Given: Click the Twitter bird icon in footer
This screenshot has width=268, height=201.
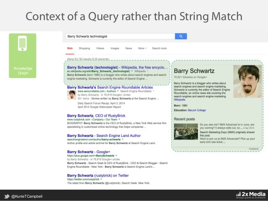Looking at the screenshot, I should [x=7, y=196].
